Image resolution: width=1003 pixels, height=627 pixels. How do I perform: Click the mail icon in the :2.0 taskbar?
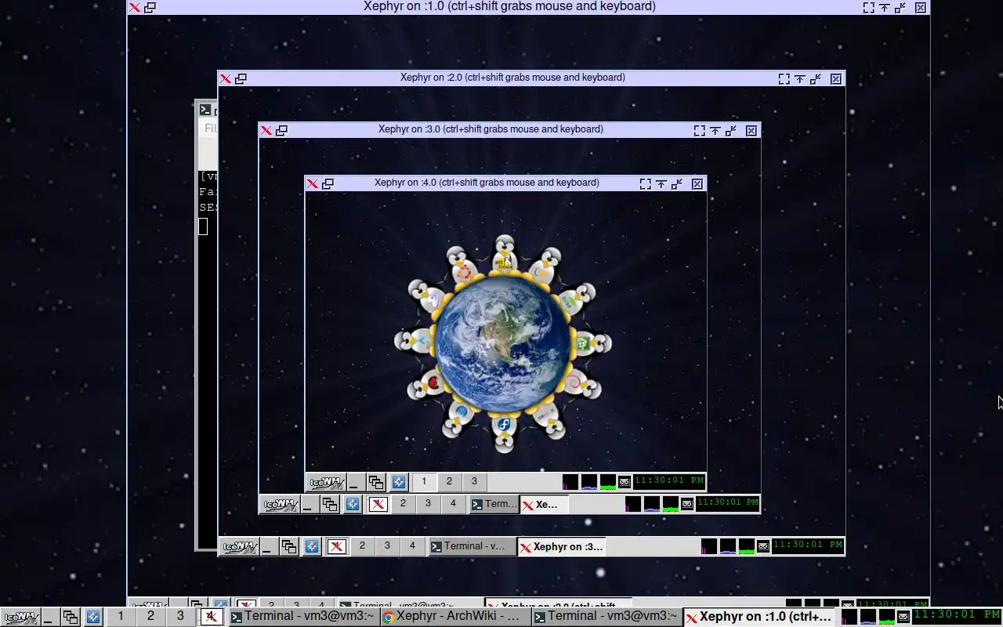[x=763, y=546]
